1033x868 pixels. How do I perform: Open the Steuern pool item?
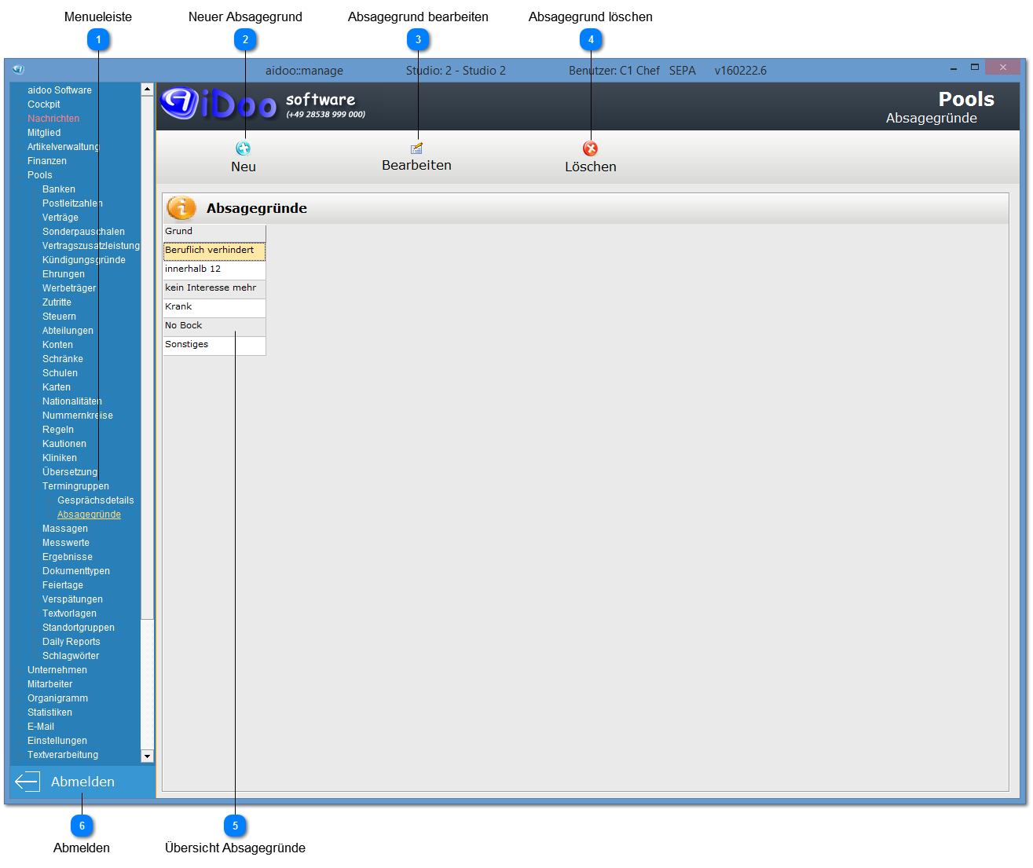[x=60, y=317]
